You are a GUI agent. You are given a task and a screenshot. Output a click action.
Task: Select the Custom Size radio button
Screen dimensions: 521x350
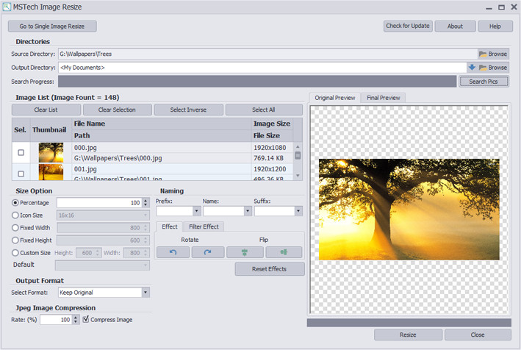15,253
